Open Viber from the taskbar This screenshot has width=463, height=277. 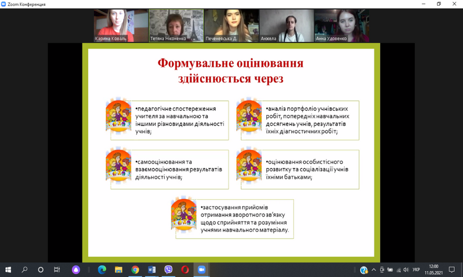tap(168, 269)
